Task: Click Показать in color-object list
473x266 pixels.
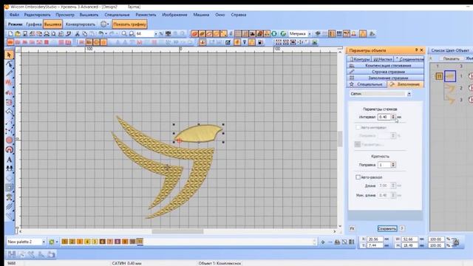Action: (x=452, y=58)
